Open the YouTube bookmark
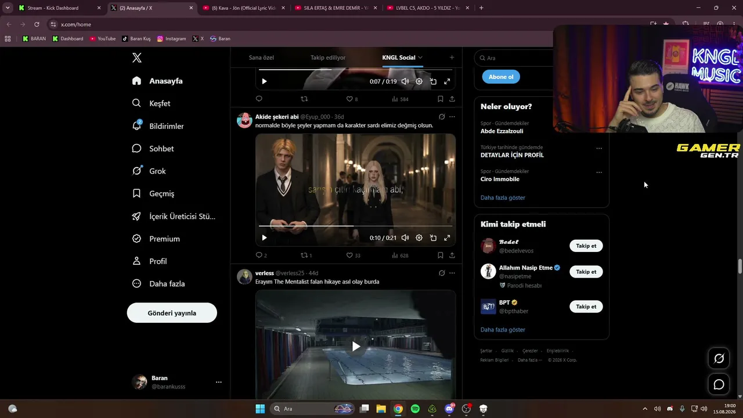Image resolution: width=743 pixels, height=418 pixels. click(x=102, y=39)
